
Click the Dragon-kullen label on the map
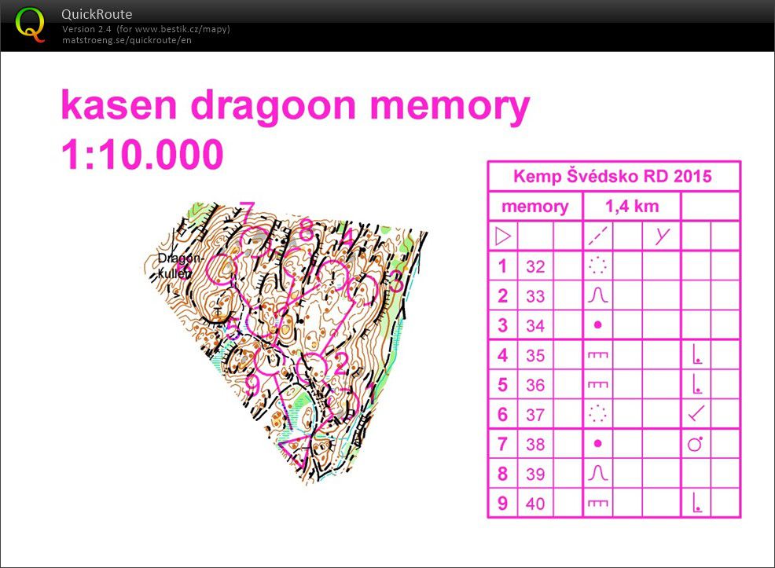(180, 266)
